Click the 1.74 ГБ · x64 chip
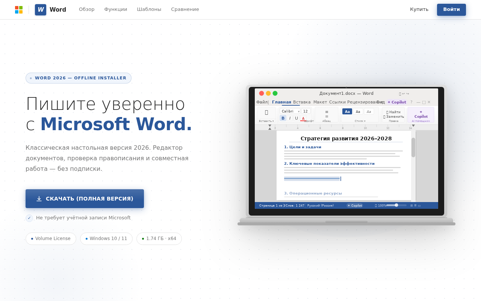481x301 pixels. pos(159,239)
